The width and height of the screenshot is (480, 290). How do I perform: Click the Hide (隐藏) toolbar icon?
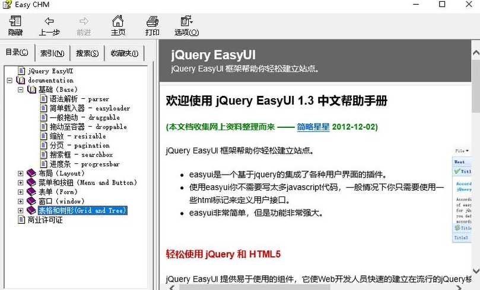(15, 21)
